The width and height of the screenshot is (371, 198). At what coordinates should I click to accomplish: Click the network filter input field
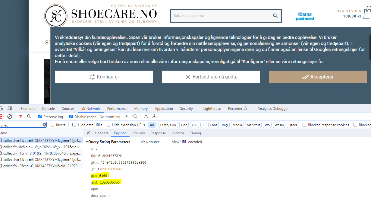(20, 125)
